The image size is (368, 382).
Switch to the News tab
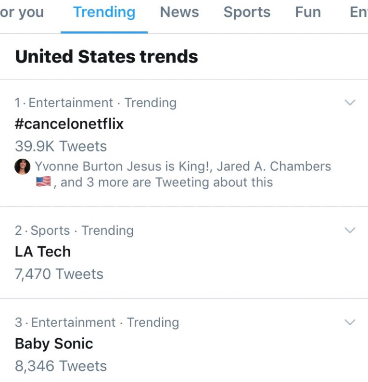click(179, 12)
